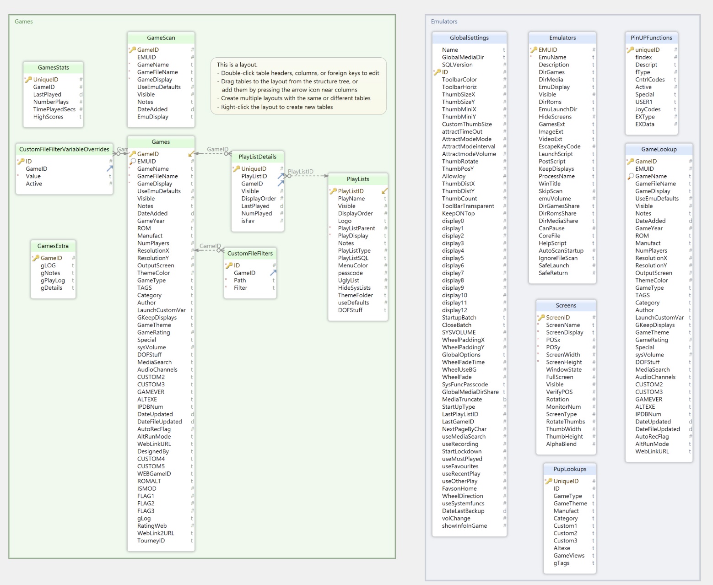Click the key icon next to GamesStats UniqueID

click(28, 80)
